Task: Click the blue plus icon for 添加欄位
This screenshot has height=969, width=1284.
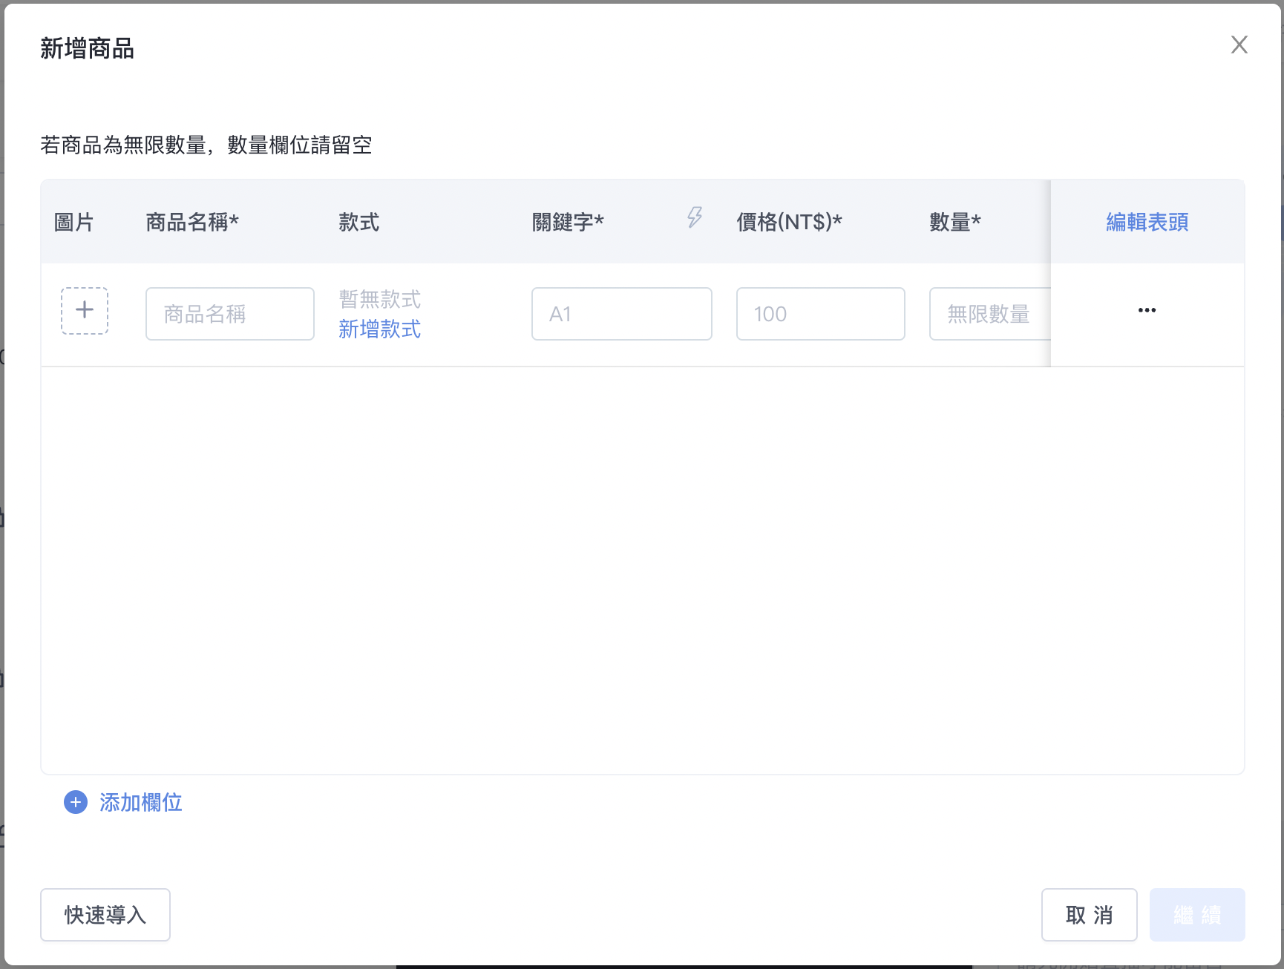Action: coord(76,802)
